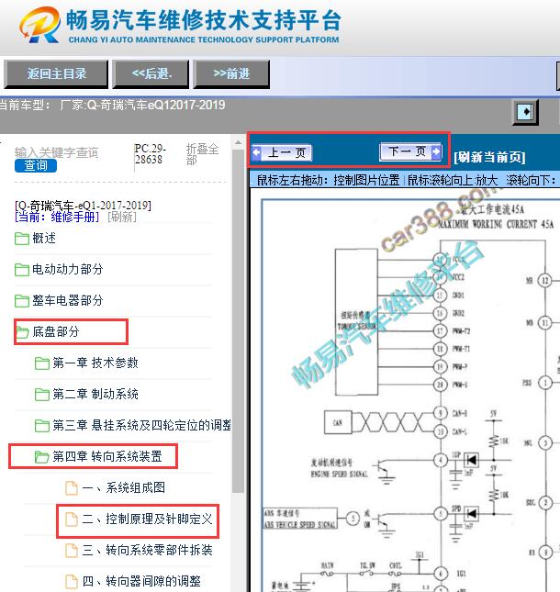The image size is (560, 592).
Task: Click the folder icon beside 电动动力部分
Action: (x=22, y=270)
